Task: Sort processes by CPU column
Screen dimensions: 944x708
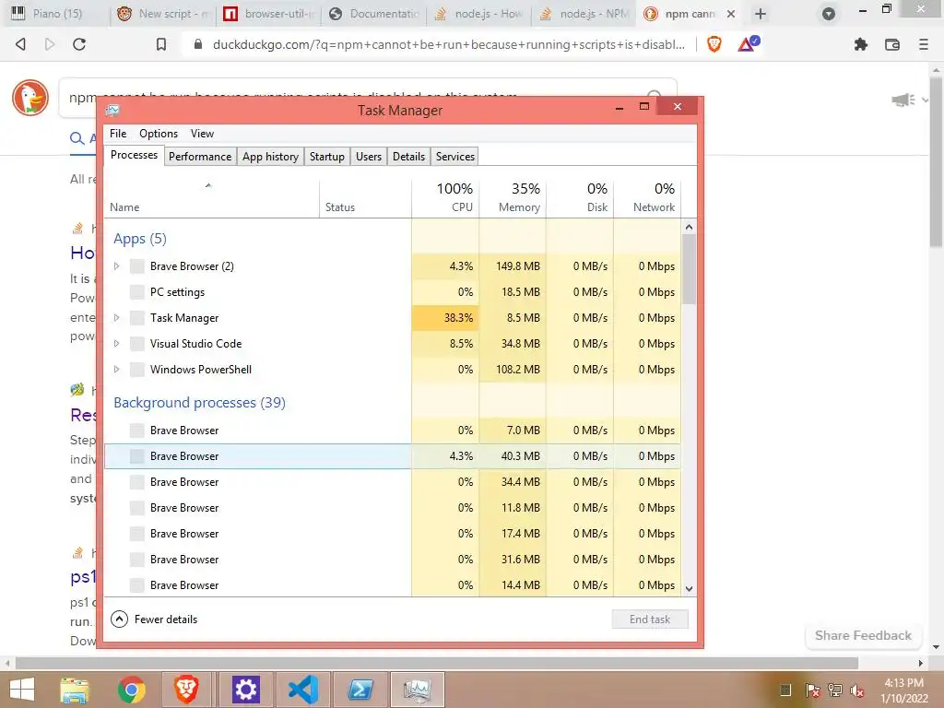Action: click(x=445, y=197)
